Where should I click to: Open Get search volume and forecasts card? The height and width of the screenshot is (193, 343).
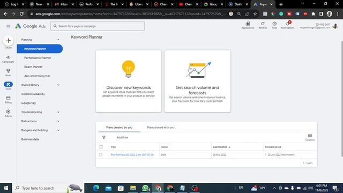[197, 81]
